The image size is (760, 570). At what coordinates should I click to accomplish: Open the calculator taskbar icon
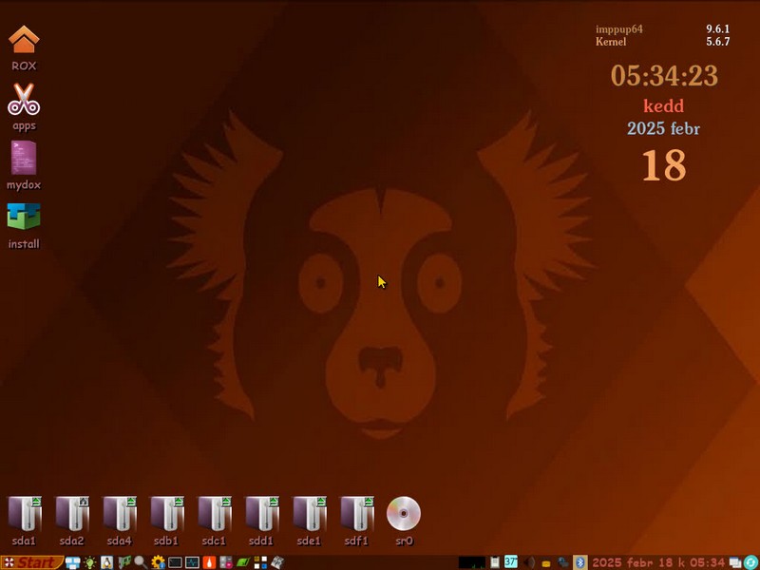pos(226,562)
